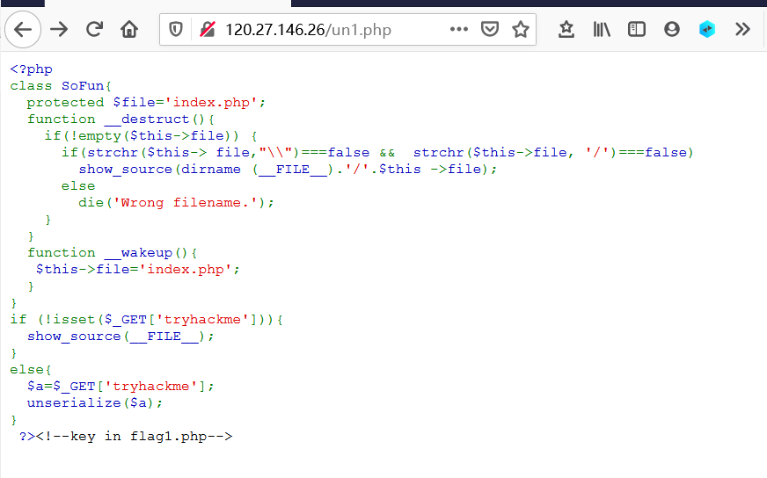Viewport: 767px width, 478px height.
Task: Click 'class SoFun{' line
Action: (x=62, y=86)
